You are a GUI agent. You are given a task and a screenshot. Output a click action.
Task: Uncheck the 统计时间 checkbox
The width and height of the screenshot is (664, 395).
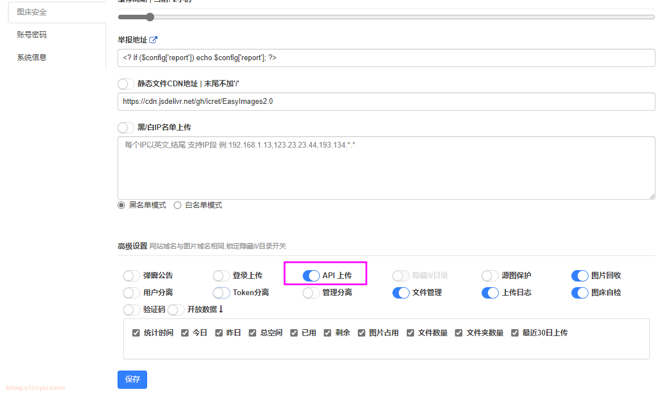pos(136,333)
